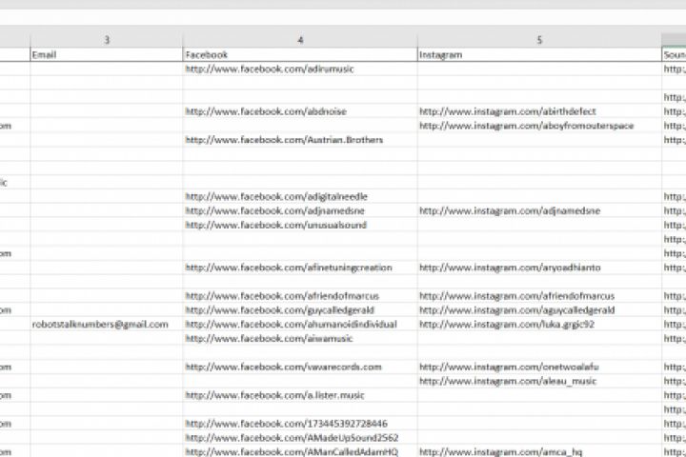The height and width of the screenshot is (457, 686).
Task: Select the instagram.com/aboyfromouterspace cell
Action: (x=539, y=126)
